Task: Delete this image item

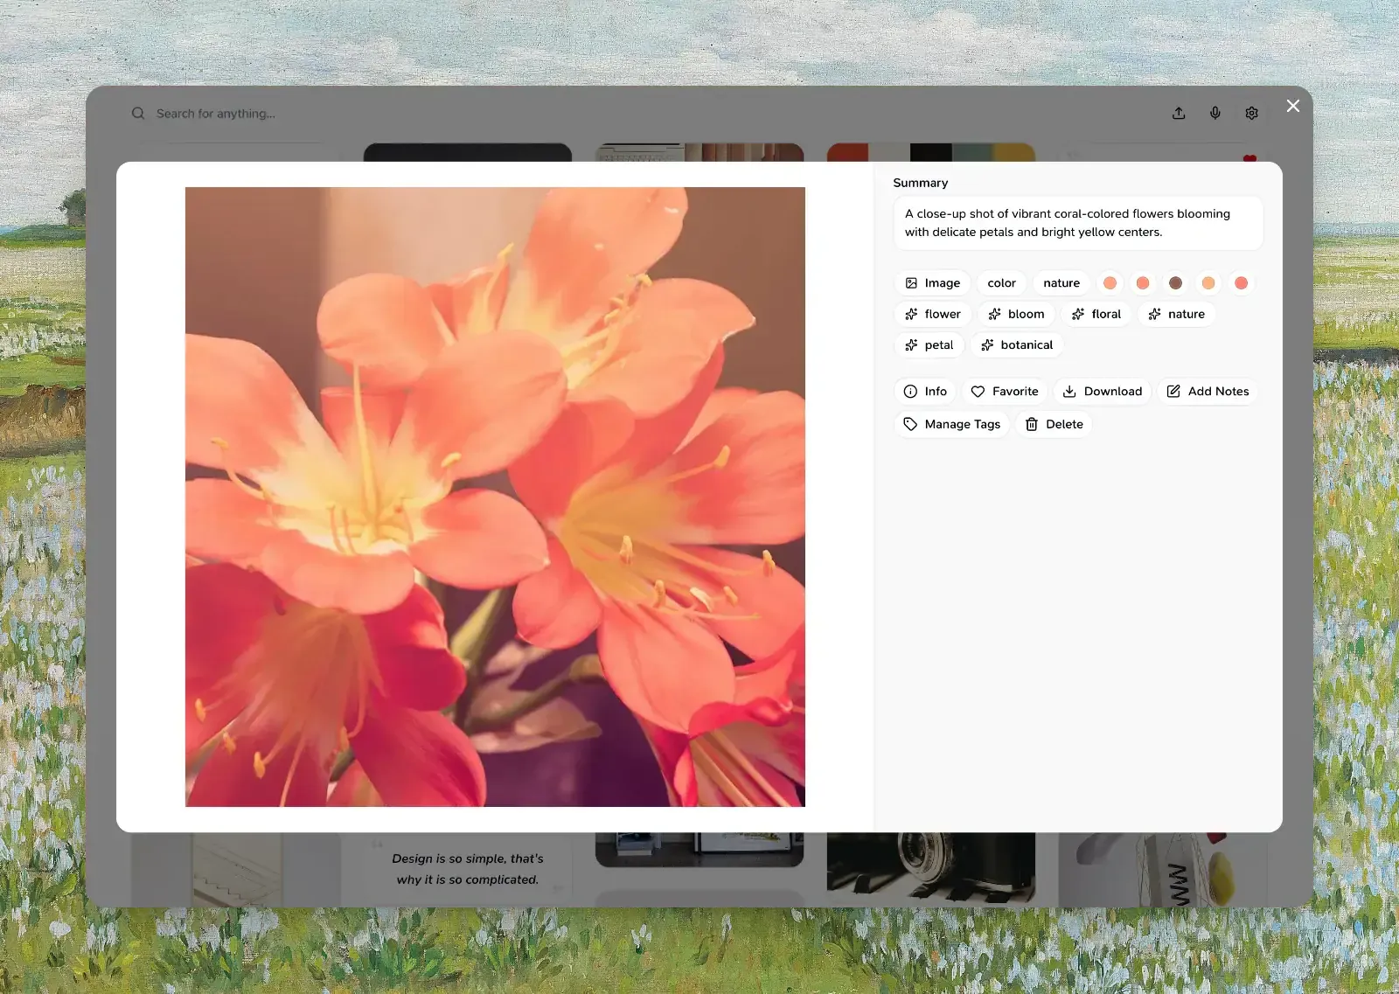Action: point(1054,424)
